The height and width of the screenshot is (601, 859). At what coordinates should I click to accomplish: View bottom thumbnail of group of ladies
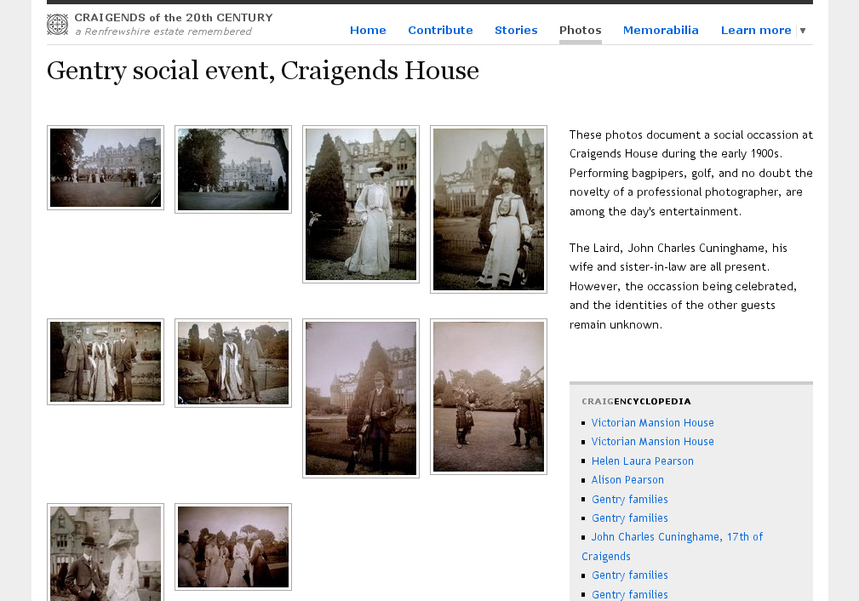pos(233,547)
